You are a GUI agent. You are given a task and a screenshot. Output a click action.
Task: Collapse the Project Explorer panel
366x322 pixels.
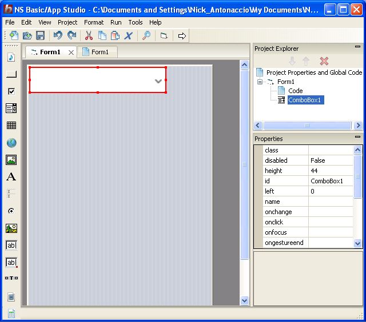pos(357,46)
